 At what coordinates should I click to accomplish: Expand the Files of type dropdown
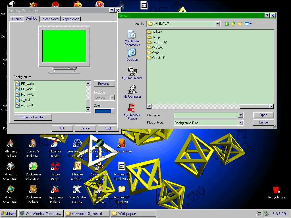tap(240, 123)
